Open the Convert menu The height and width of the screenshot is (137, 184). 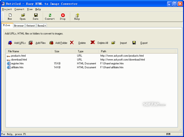[19, 9]
